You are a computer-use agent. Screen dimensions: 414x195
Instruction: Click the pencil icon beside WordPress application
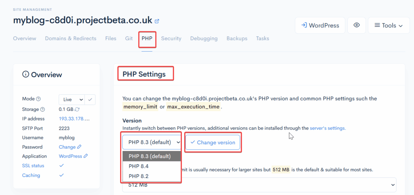click(86, 156)
